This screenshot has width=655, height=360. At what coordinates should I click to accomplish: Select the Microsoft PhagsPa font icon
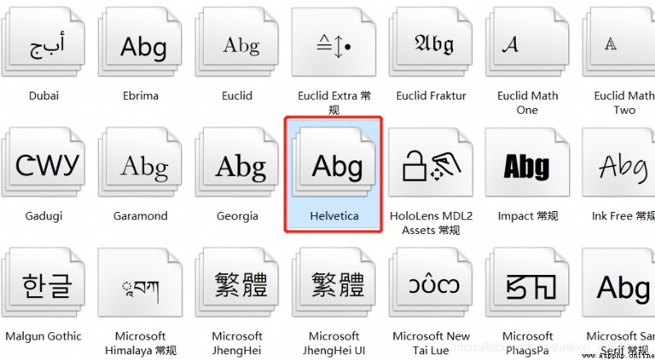coord(527,283)
